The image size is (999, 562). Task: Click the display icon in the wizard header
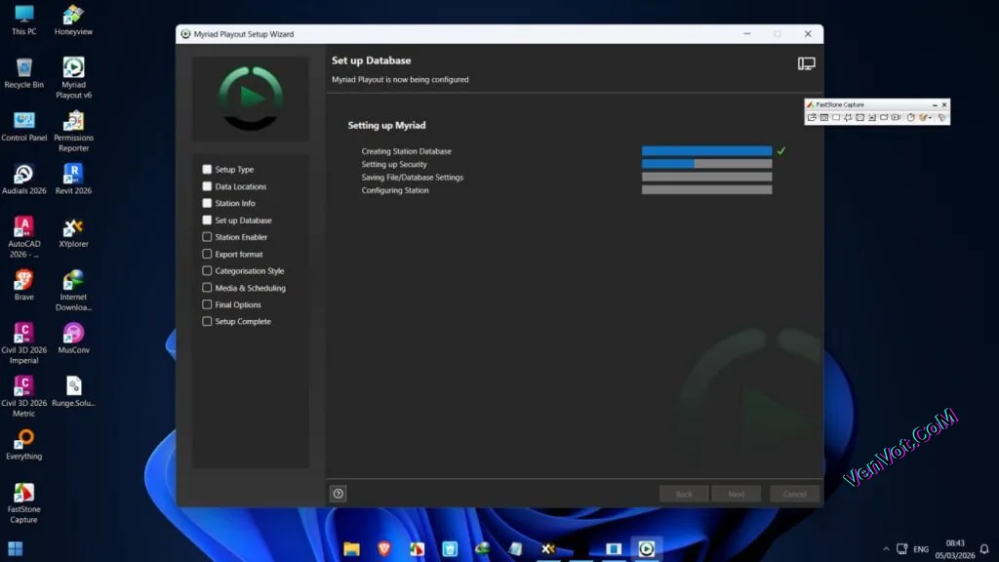pyautogui.click(x=806, y=61)
